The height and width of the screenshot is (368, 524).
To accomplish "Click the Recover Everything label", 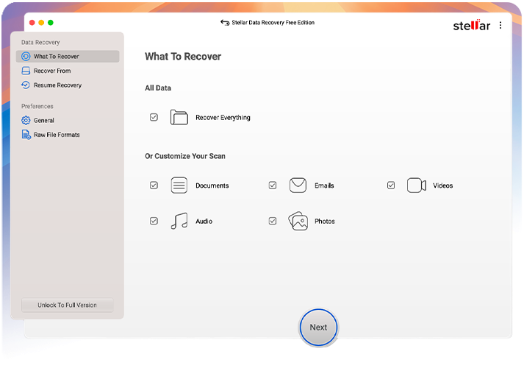I will pyautogui.click(x=223, y=118).
